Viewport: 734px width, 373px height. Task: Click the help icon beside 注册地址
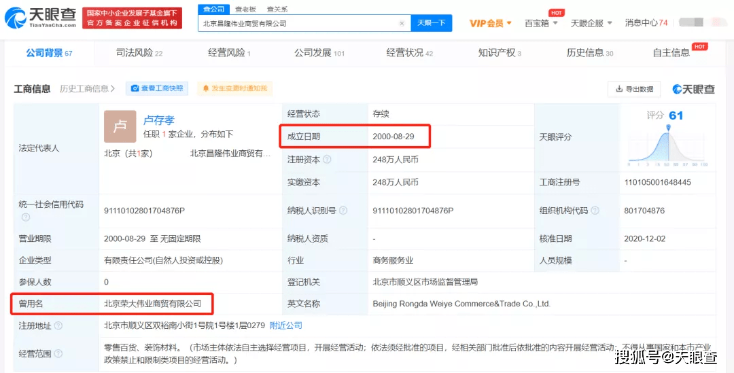(58, 325)
